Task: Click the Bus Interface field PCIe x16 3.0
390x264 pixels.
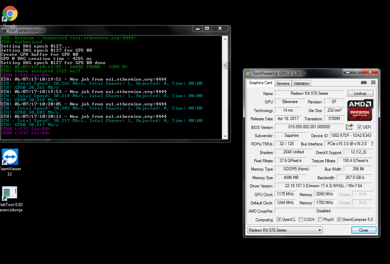Action: [x=347, y=144]
